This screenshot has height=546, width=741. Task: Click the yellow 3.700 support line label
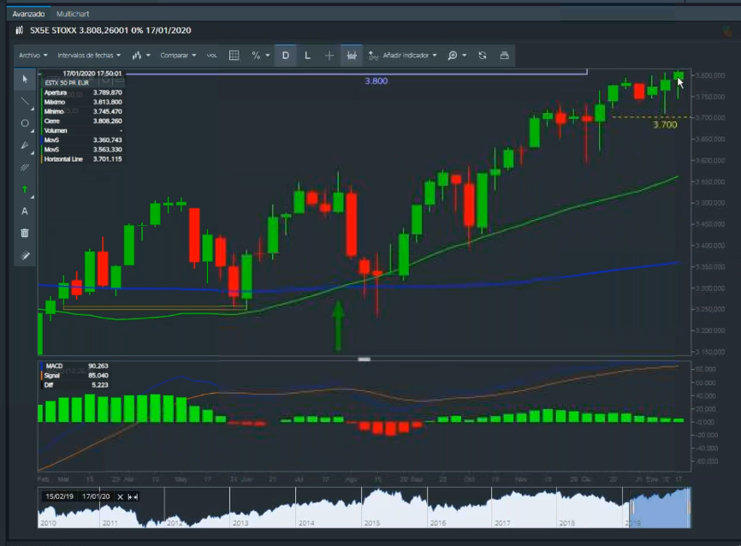coord(665,125)
